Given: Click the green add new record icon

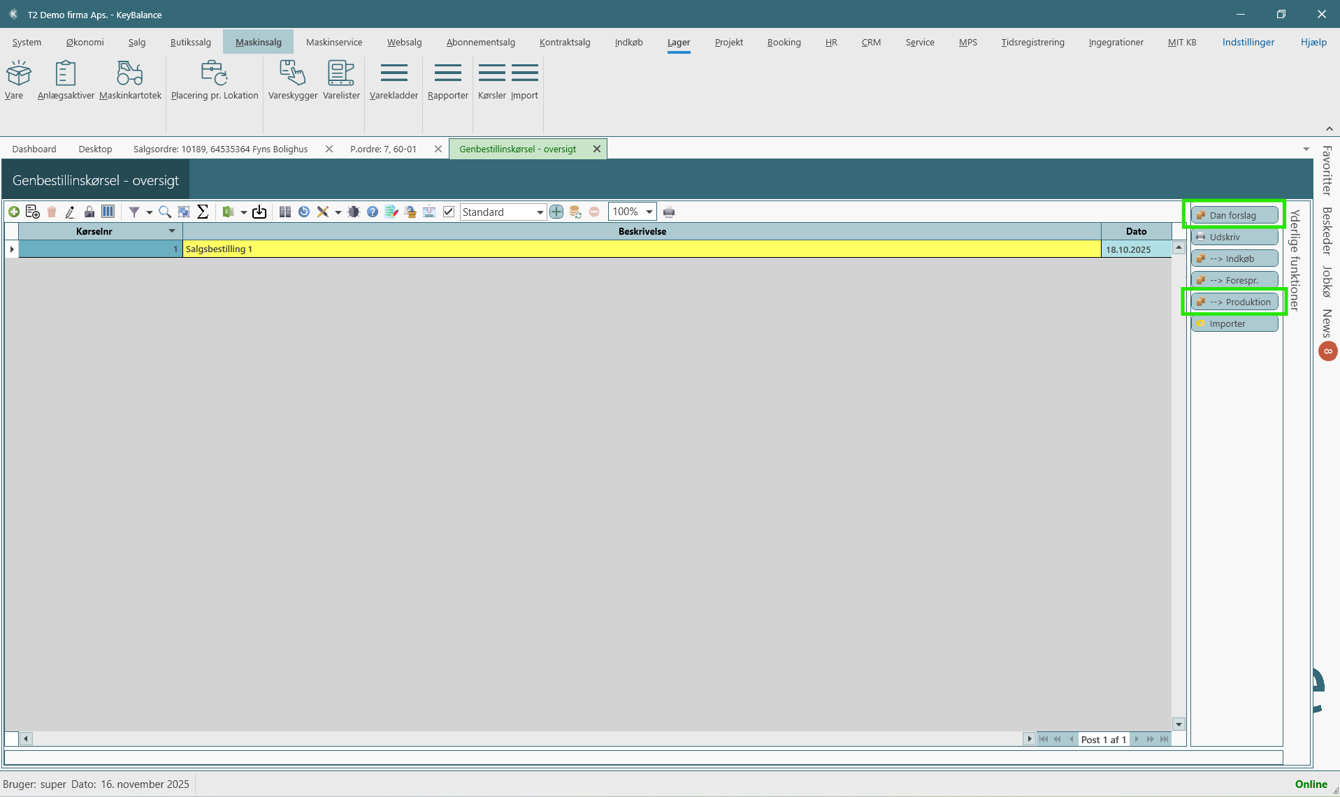Looking at the screenshot, I should click(14, 212).
